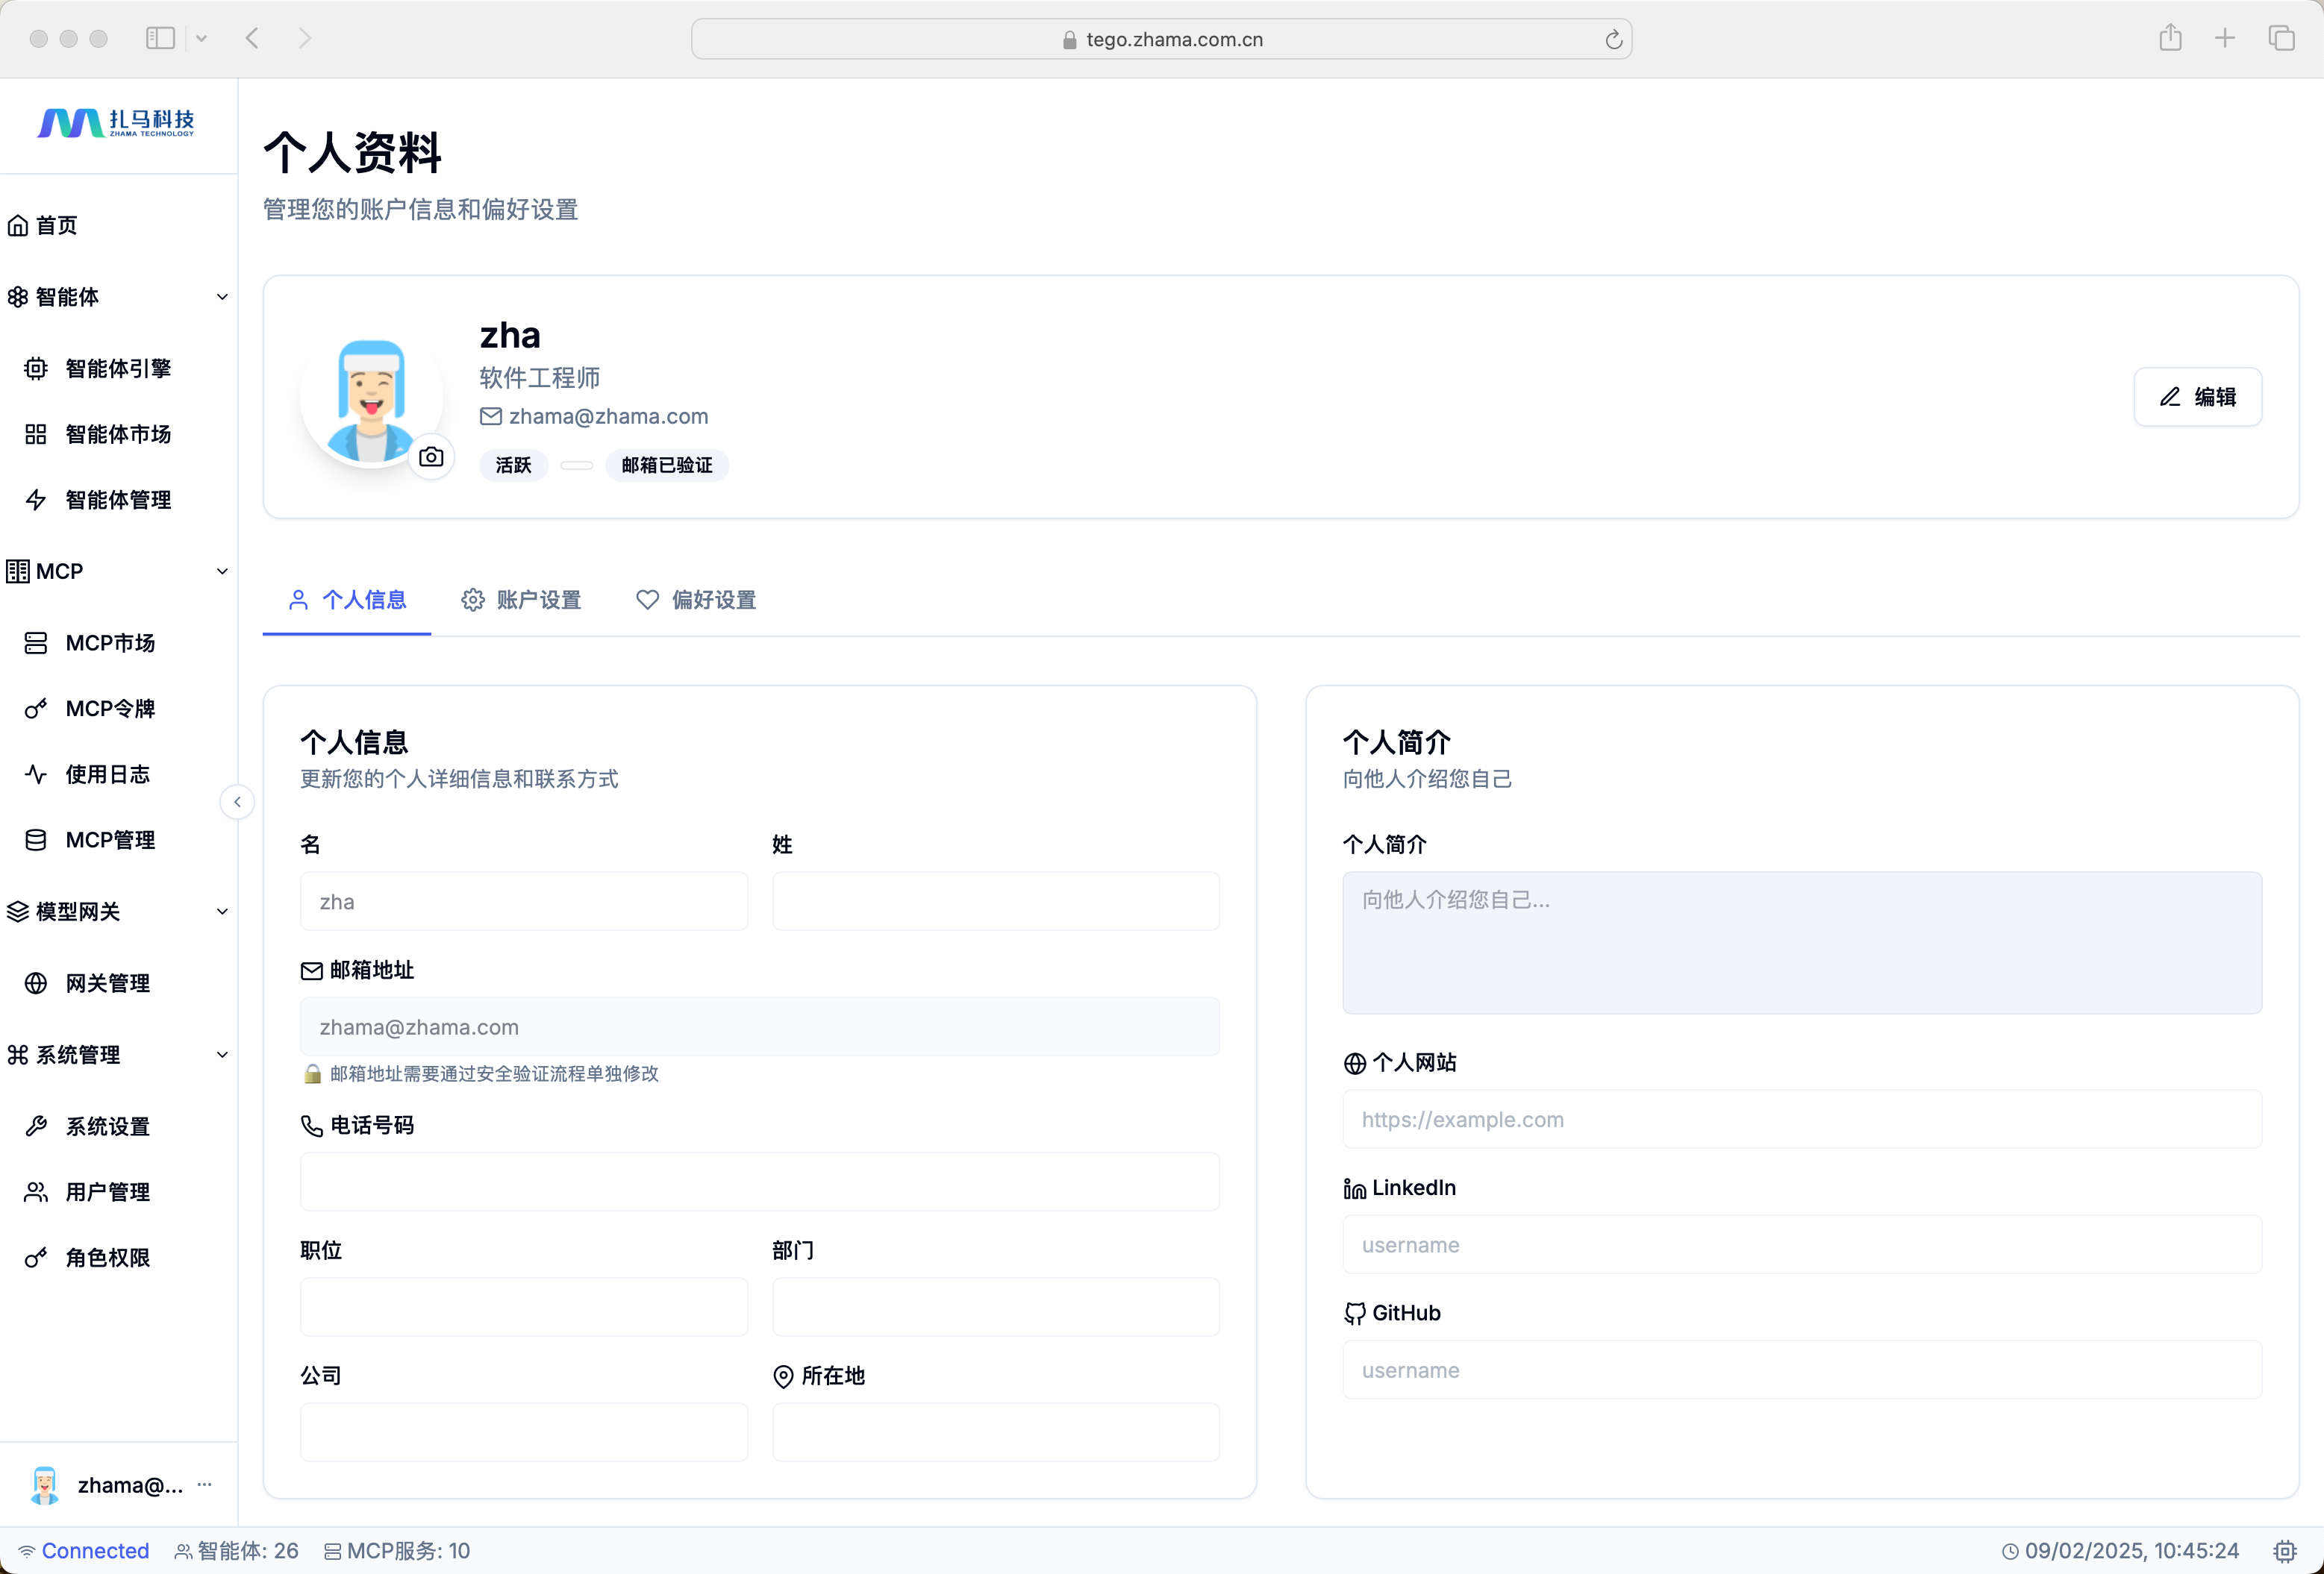Image resolution: width=2324 pixels, height=1574 pixels.
Task: Collapse the 智能体 menu group
Action: tap(222, 297)
